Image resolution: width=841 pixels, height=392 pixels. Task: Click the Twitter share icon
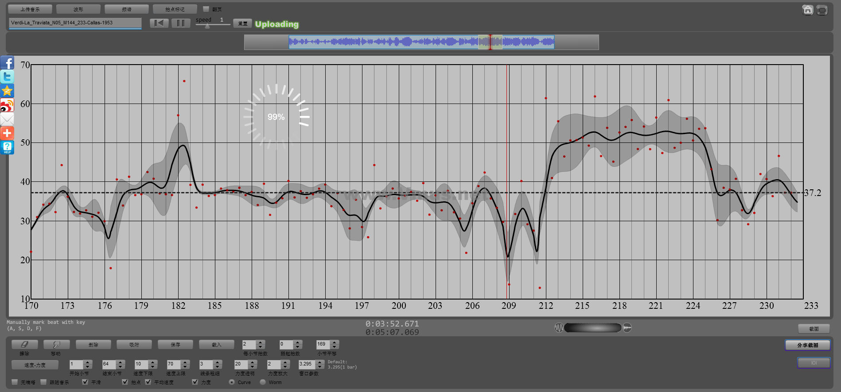tap(7, 77)
